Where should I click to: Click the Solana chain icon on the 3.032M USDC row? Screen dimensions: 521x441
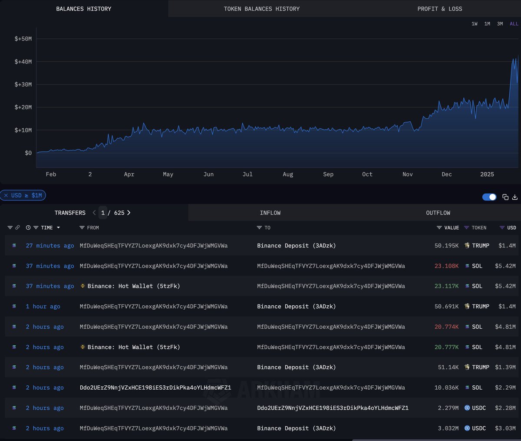(x=14, y=428)
